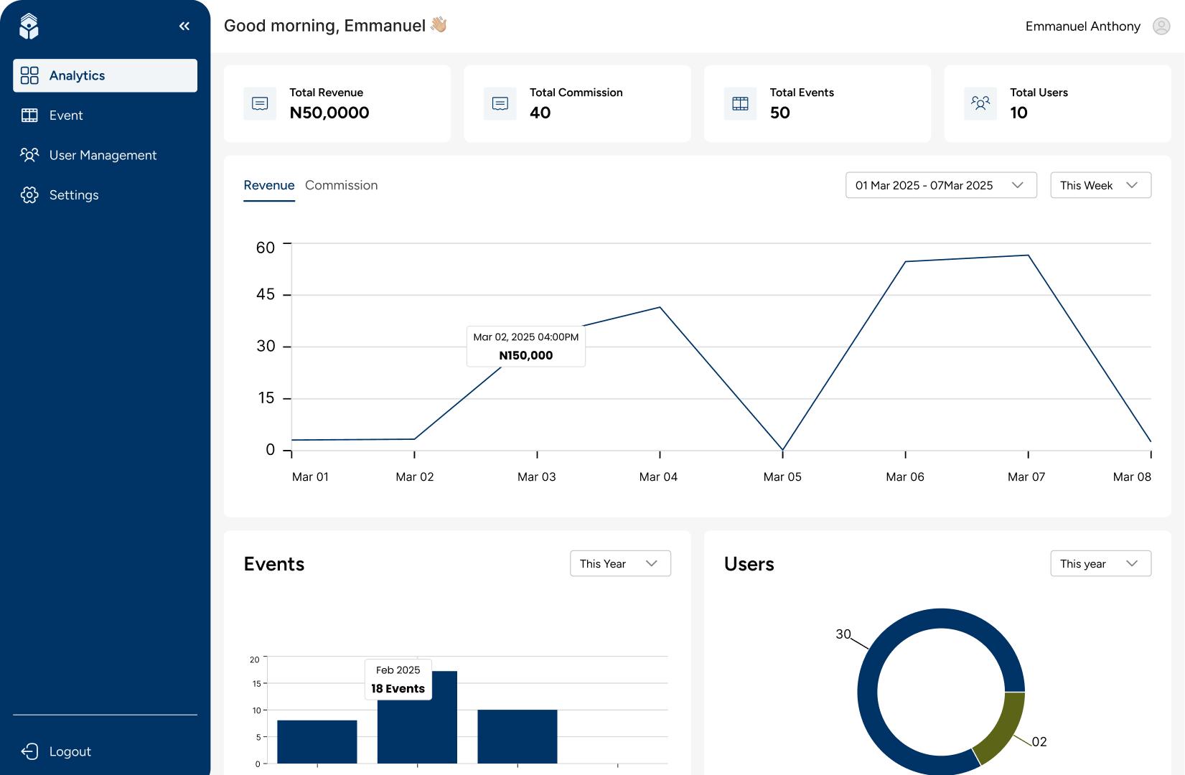
Task: Open the Events This Year dropdown
Action: [x=619, y=563]
